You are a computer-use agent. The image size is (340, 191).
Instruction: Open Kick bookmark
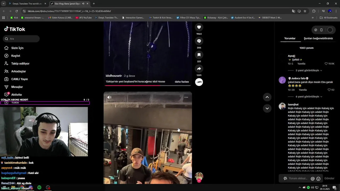(14, 18)
